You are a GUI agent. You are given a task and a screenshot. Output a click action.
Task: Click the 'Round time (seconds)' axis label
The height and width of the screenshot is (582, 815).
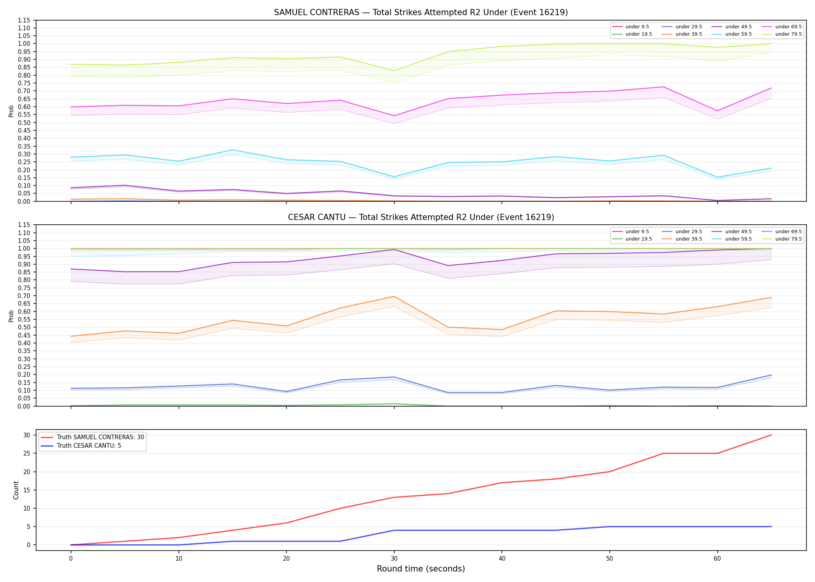pos(421,569)
